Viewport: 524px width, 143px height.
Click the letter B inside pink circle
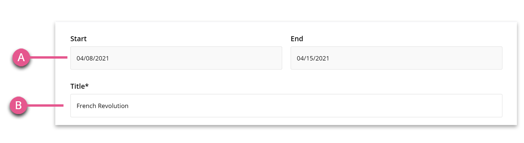click(18, 105)
